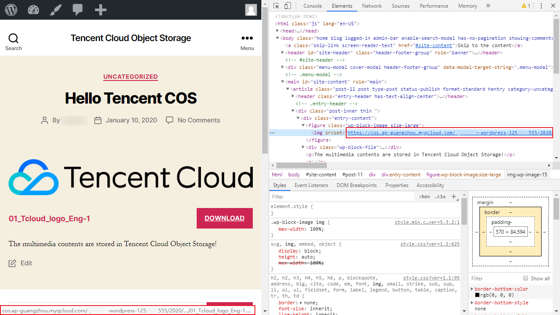This screenshot has width=560, height=315.
Task: Select the img.wp-image-15 breadcrumb
Action: (527, 175)
